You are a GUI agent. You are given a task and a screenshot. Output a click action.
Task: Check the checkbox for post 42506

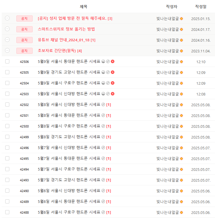[7, 61]
